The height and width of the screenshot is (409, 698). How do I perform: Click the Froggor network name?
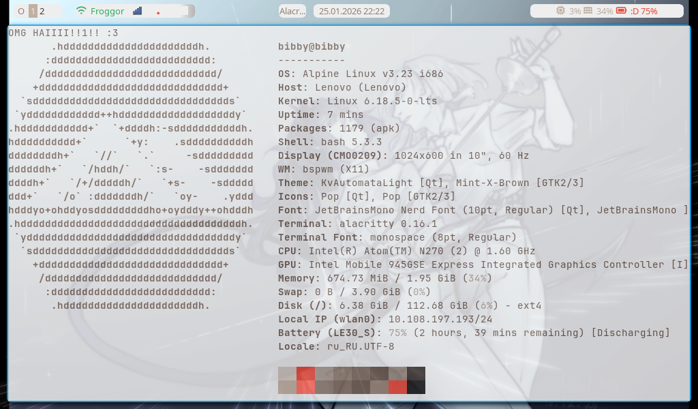pyautogui.click(x=107, y=11)
